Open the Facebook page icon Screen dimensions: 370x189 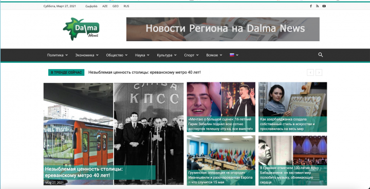[311, 6]
